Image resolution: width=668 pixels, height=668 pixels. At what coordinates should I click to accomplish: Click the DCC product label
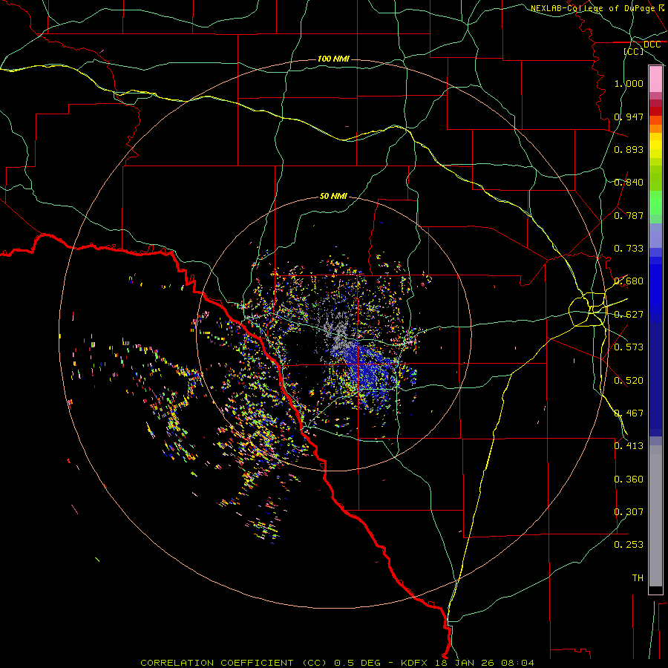pyautogui.click(x=652, y=45)
